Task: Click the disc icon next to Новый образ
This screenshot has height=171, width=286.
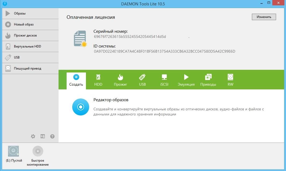Action: 8,24
